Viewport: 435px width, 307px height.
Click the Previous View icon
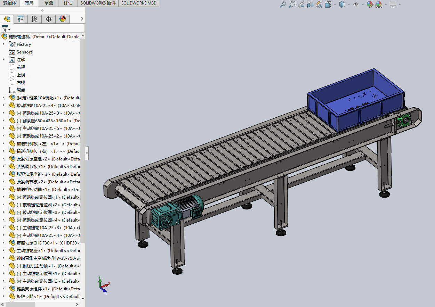[301, 5]
